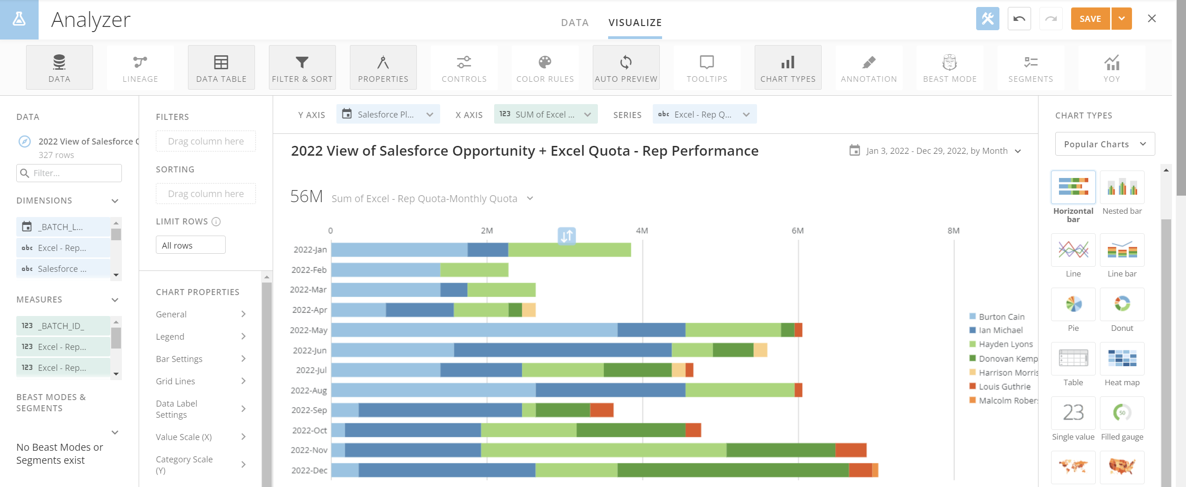Screen dimensions: 1186x487
Task: Toggle the FILTER & SORT panel
Action: 302,67
